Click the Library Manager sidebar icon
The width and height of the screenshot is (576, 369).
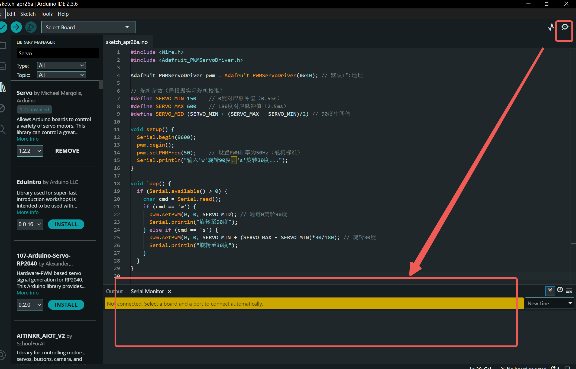point(3,87)
